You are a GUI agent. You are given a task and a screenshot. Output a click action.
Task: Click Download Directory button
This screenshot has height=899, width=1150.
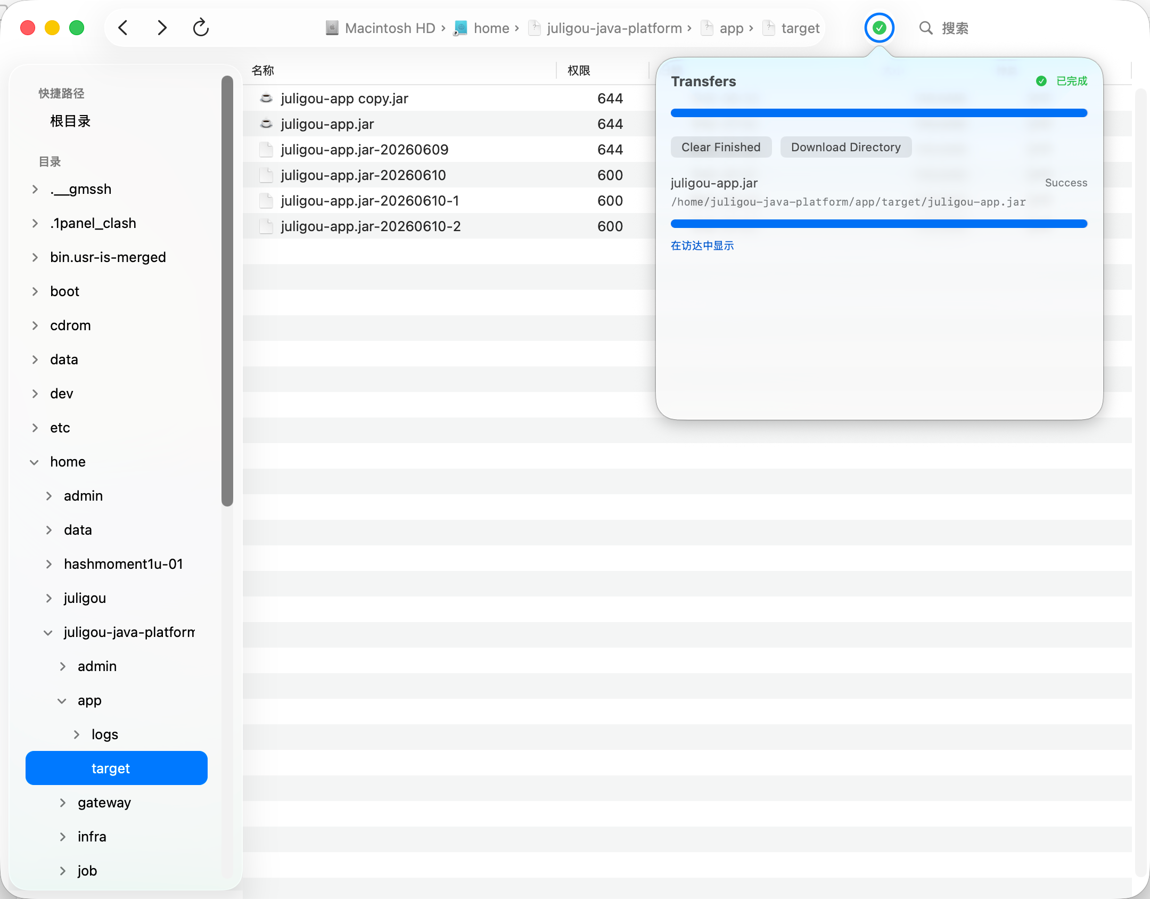coord(845,147)
